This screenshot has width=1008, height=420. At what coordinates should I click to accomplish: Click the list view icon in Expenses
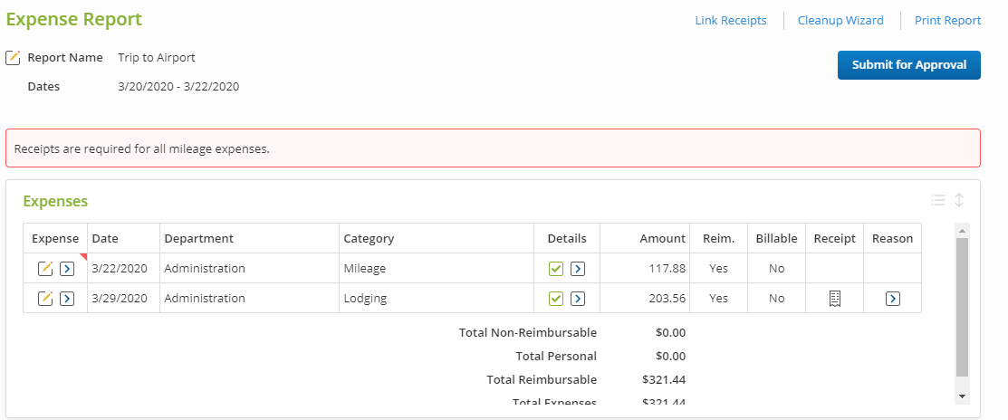938,201
